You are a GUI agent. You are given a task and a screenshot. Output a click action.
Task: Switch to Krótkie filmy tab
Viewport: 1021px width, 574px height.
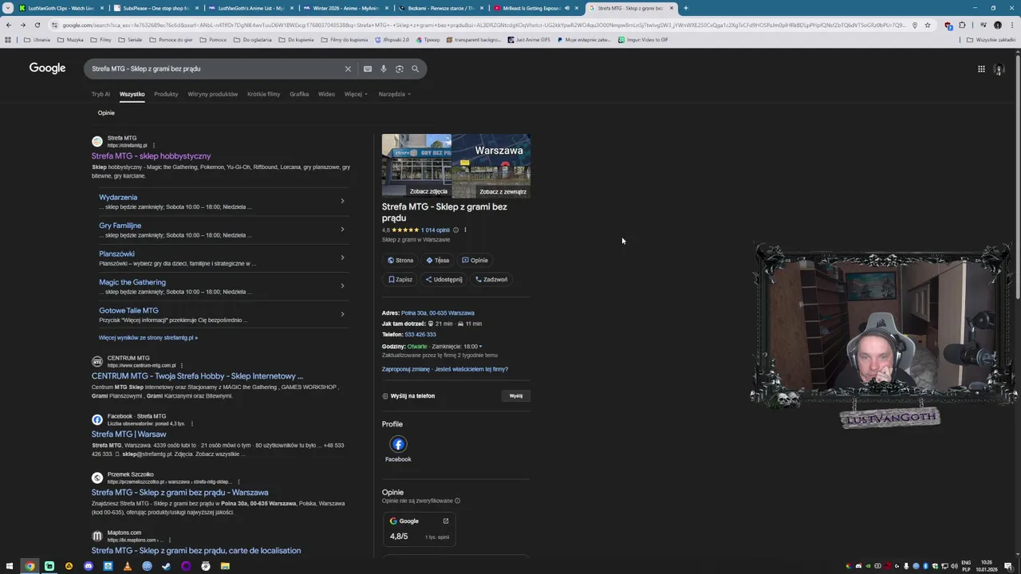pyautogui.click(x=263, y=94)
